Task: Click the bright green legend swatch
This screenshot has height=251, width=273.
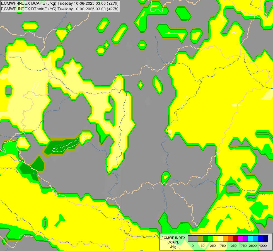Action: [211, 239]
